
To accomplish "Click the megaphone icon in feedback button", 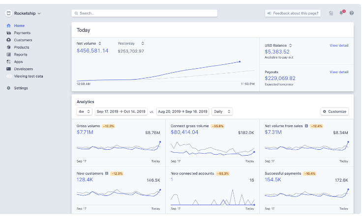I will (269, 13).
